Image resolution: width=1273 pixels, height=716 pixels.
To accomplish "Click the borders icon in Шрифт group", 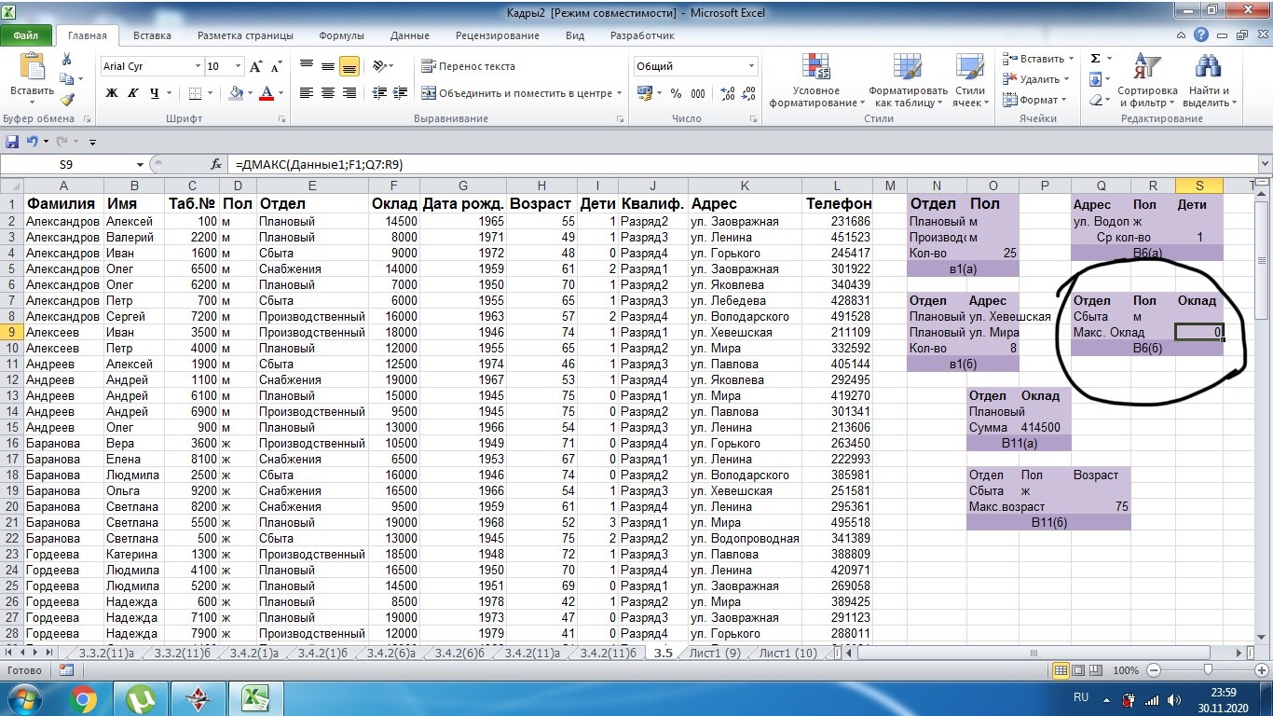I will pos(194,93).
